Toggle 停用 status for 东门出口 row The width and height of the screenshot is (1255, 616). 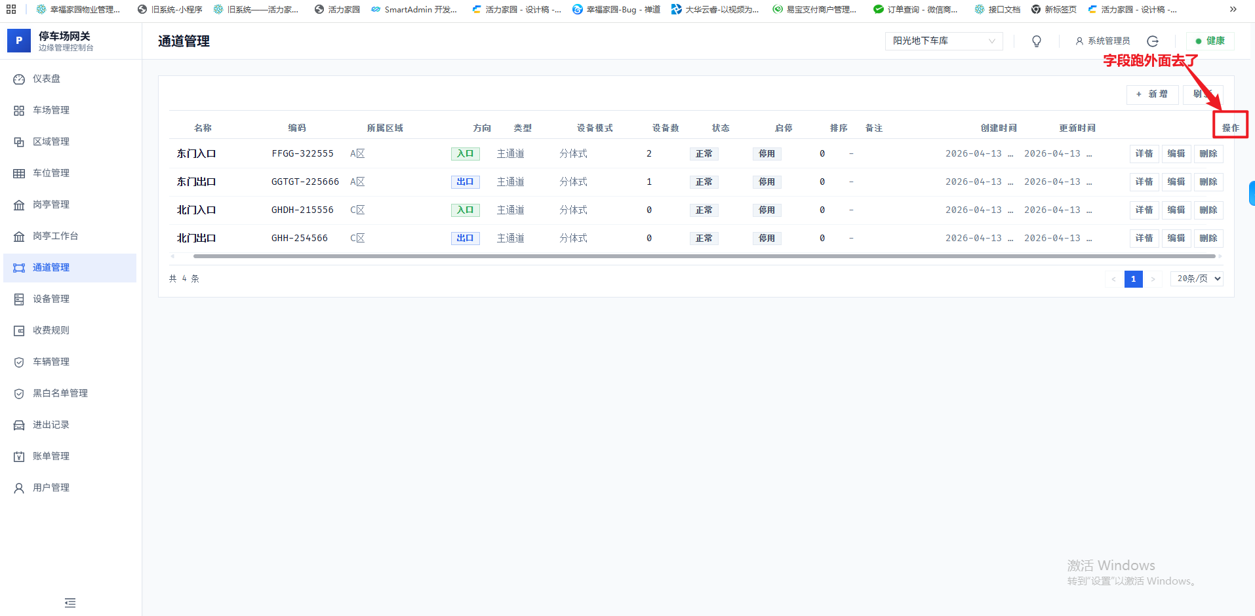[767, 182]
